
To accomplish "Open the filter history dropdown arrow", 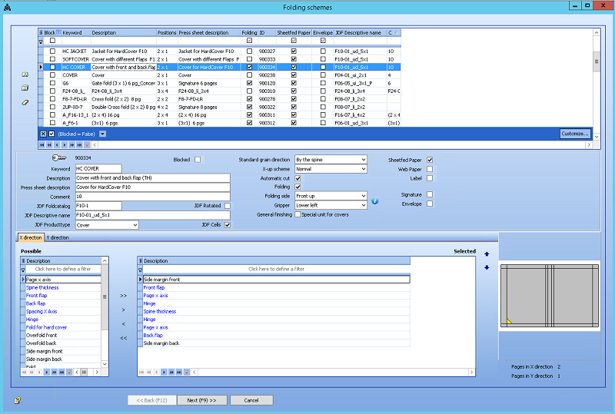I will pos(103,134).
